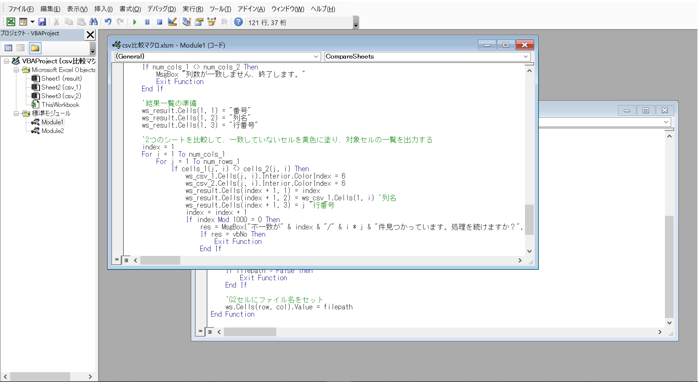Switch to Procedure View in code window

point(116,260)
